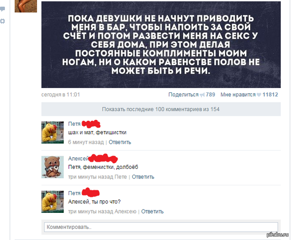Screen dimensions: 291x240
Task: Open the dark quote image post
Action: [161, 45]
